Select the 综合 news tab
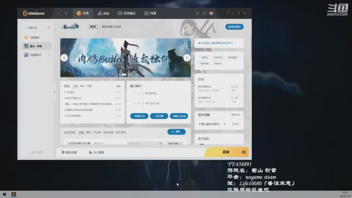The height and width of the screenshot is (198, 352). pos(82,86)
